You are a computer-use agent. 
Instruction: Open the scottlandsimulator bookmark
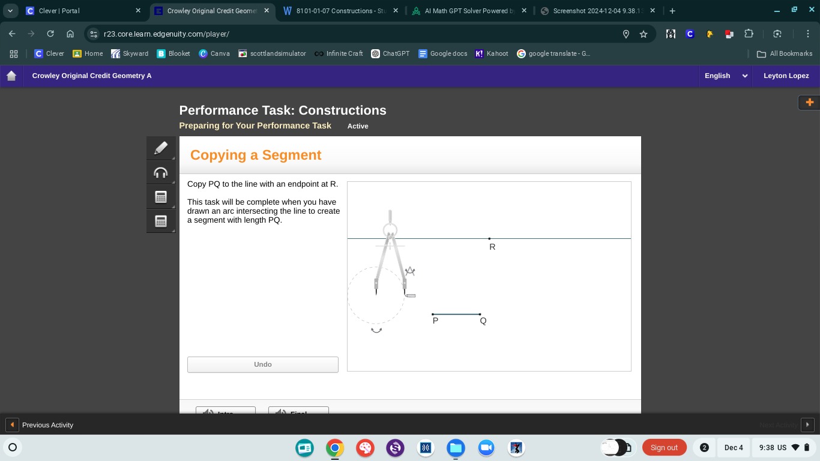tap(272, 53)
